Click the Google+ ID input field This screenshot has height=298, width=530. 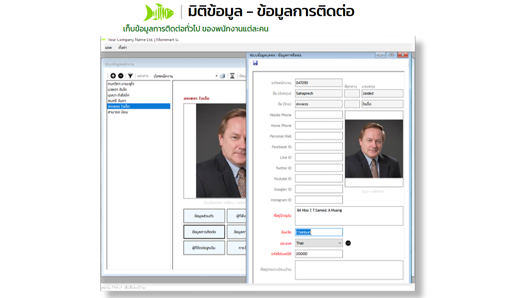(319, 189)
